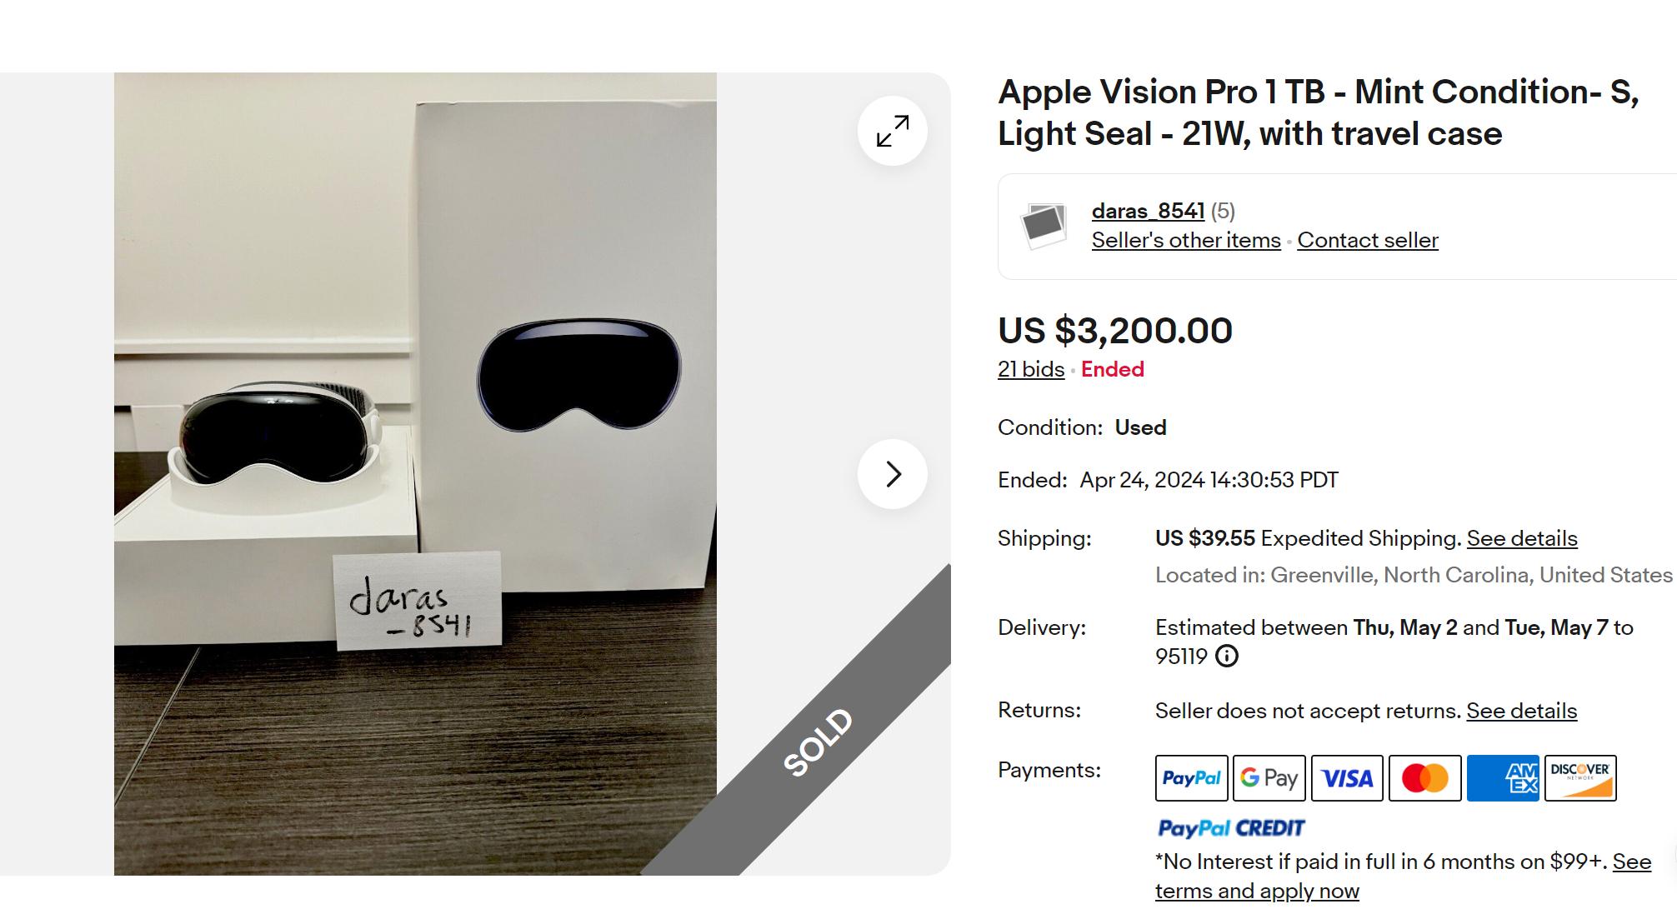The image size is (1677, 909).
Task: Open delivery estimate info icon
Action: [x=1227, y=657]
